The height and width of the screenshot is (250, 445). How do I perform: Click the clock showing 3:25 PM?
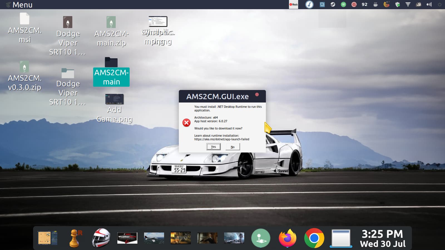tap(382, 238)
